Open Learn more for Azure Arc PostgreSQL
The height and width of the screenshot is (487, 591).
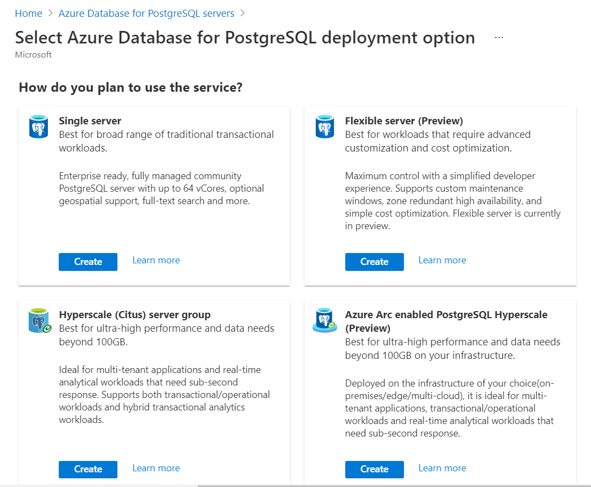(x=442, y=468)
